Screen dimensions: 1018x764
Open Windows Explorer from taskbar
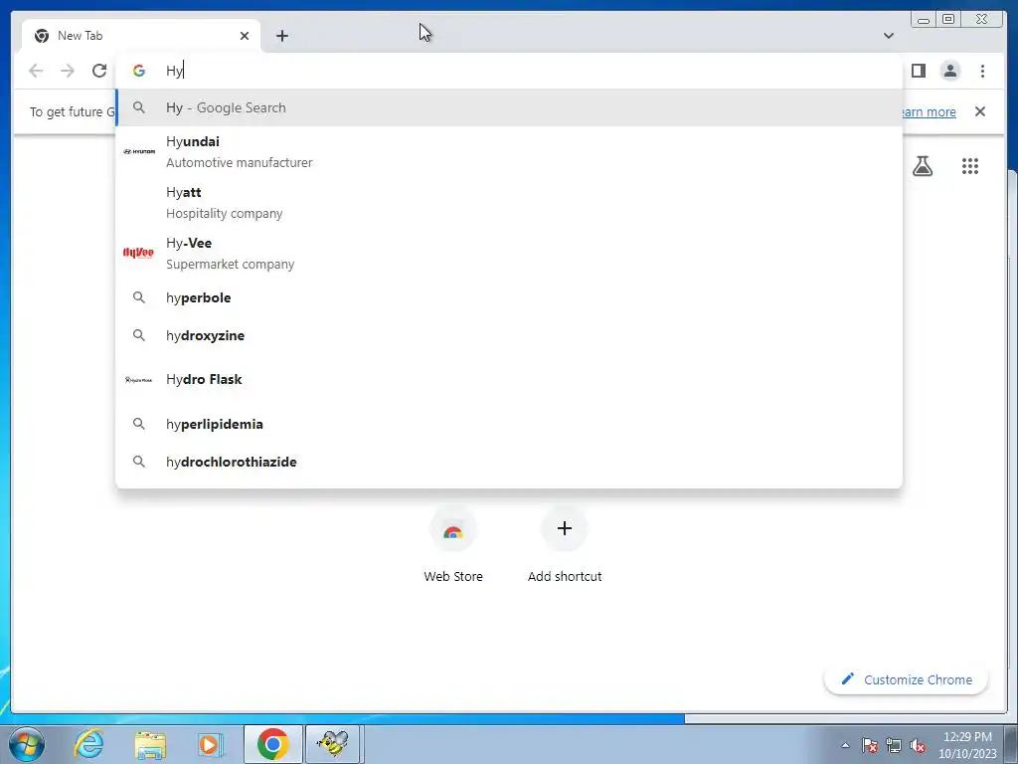tap(150, 744)
